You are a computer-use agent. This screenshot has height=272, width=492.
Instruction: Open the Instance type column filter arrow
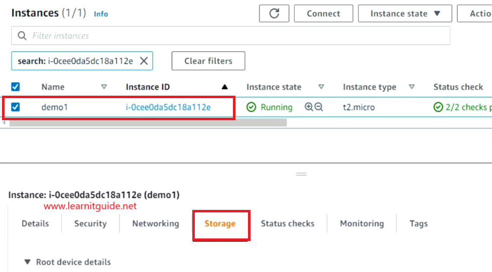tap(412, 87)
